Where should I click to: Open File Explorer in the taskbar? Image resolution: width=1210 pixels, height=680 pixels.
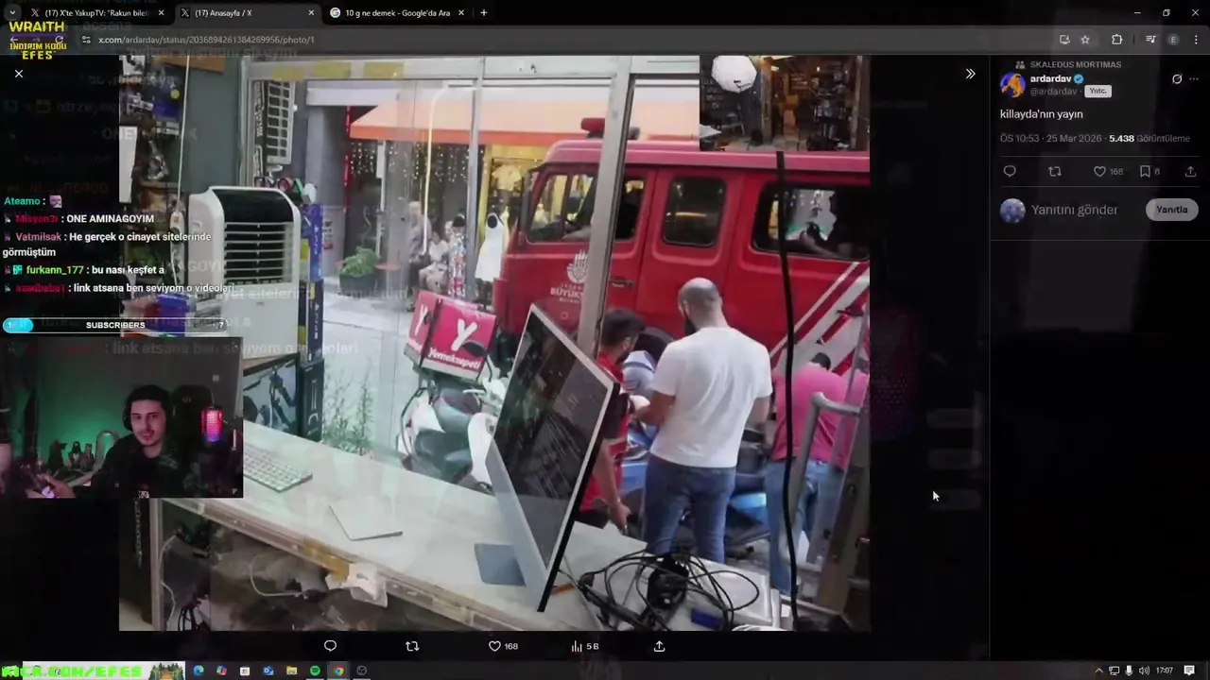(291, 671)
